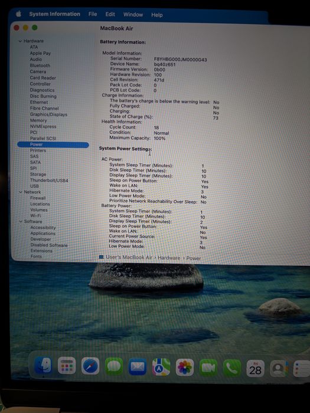Open the Contacts app in the Dock
The image size is (310, 413).
pos(278,369)
